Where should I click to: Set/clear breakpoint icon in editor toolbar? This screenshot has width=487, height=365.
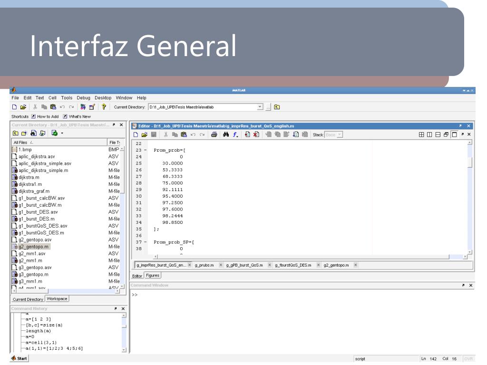(247, 134)
